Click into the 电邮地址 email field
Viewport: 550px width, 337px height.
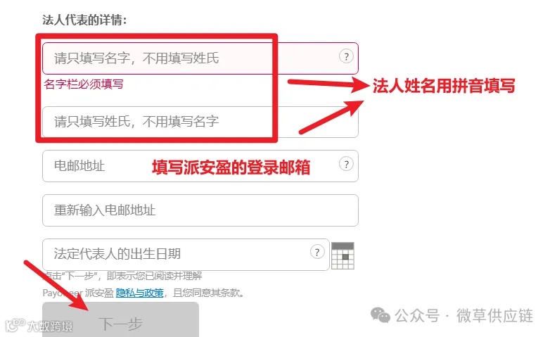(200, 166)
